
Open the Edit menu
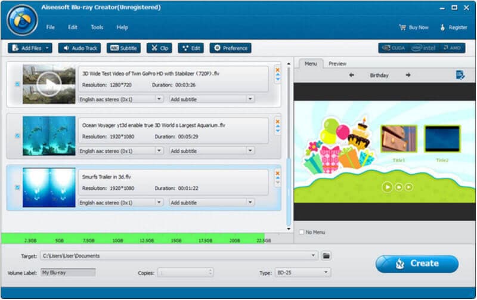72,27
